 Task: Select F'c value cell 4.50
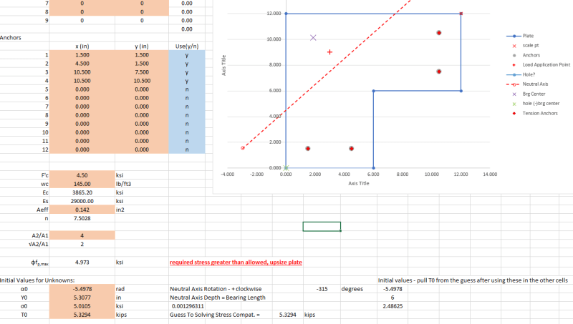click(82, 175)
